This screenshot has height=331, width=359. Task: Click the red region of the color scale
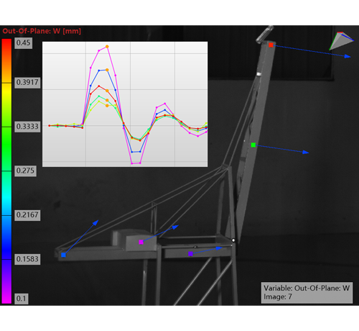pyautogui.click(x=6, y=49)
